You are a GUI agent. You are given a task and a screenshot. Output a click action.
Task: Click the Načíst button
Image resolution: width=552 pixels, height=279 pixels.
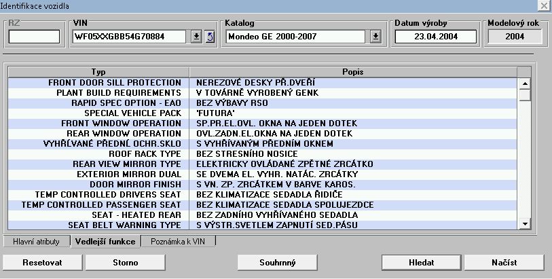[x=504, y=262]
